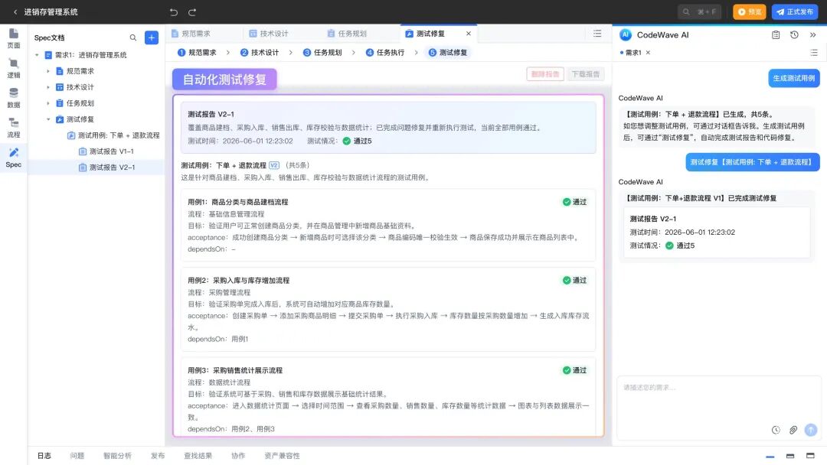This screenshot has height=465, width=827.
Task: Open the 协作 bottom tab
Action: point(238,456)
